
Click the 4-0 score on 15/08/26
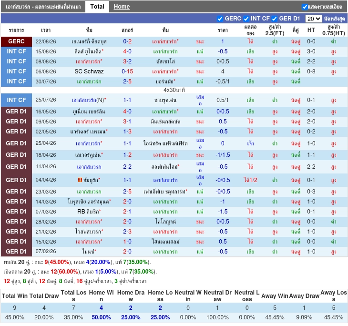click(x=127, y=51)
